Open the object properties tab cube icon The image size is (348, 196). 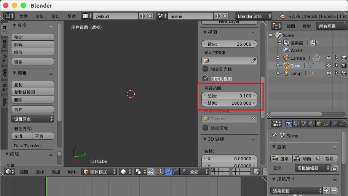coord(319,124)
